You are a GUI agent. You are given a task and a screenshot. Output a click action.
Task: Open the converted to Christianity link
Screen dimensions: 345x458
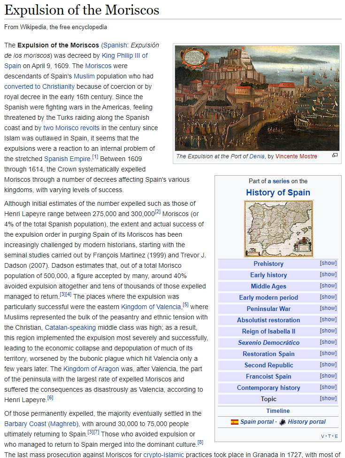pos(39,87)
